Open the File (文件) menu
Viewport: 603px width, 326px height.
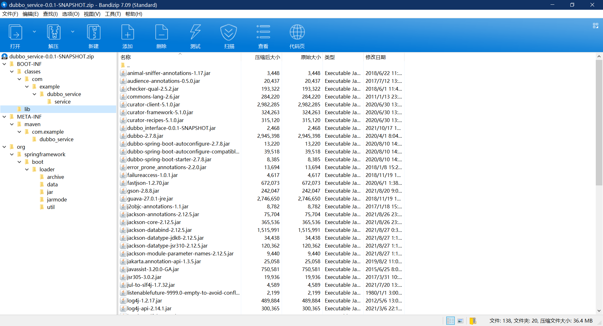[10, 14]
